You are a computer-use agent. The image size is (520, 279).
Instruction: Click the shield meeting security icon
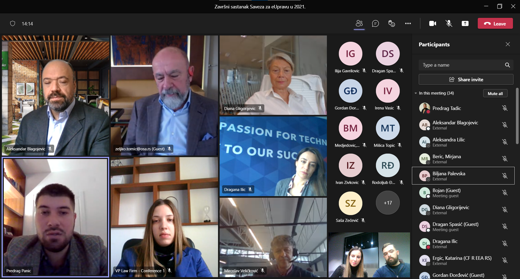[x=12, y=24]
